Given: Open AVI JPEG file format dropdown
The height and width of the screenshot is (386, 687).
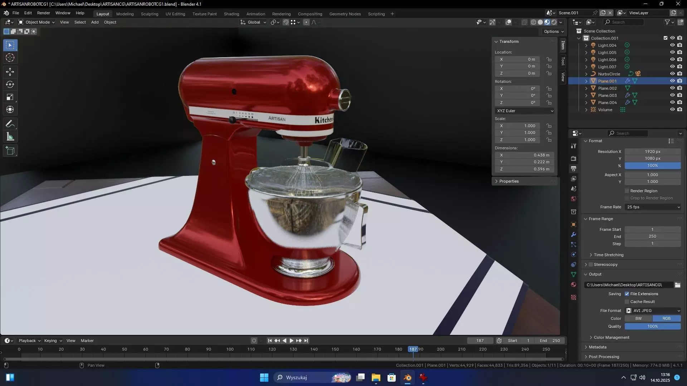Looking at the screenshot, I should [x=653, y=311].
